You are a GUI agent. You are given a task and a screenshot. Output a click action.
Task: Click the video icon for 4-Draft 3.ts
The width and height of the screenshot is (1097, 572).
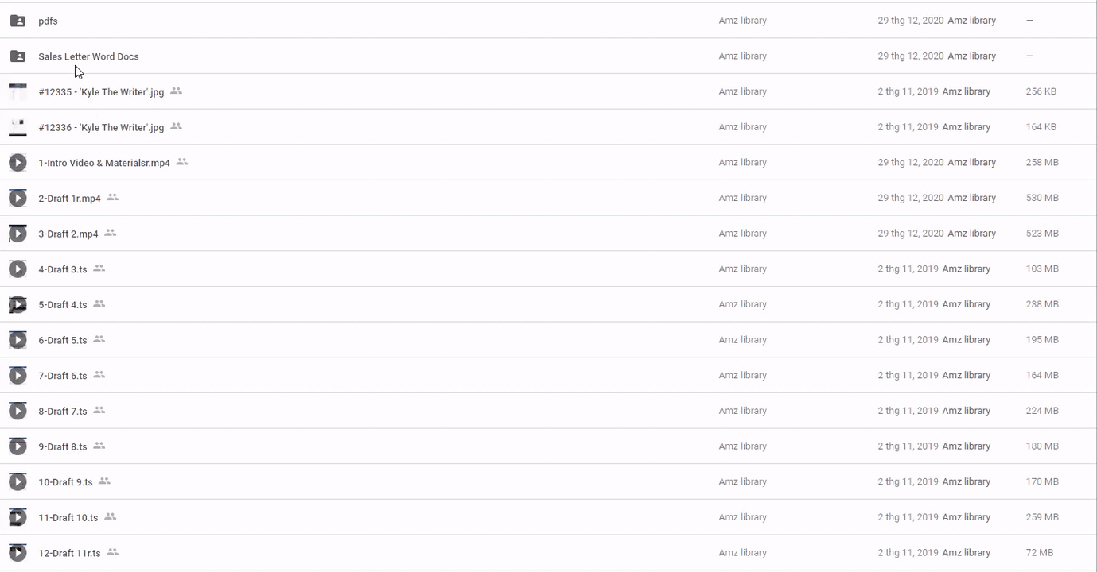tap(18, 269)
